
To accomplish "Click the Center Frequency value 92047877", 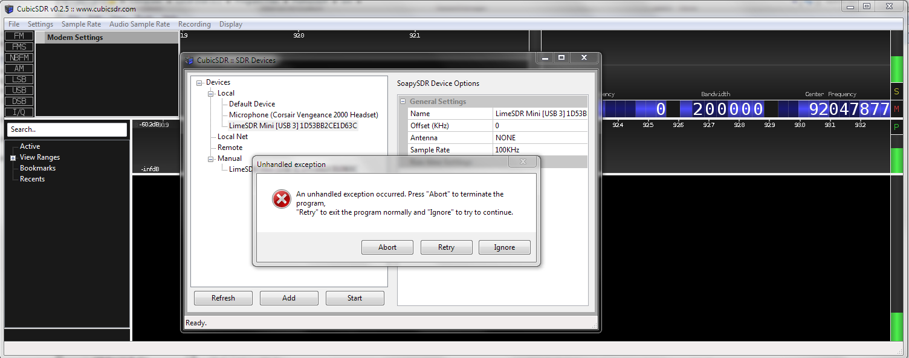I will point(849,109).
